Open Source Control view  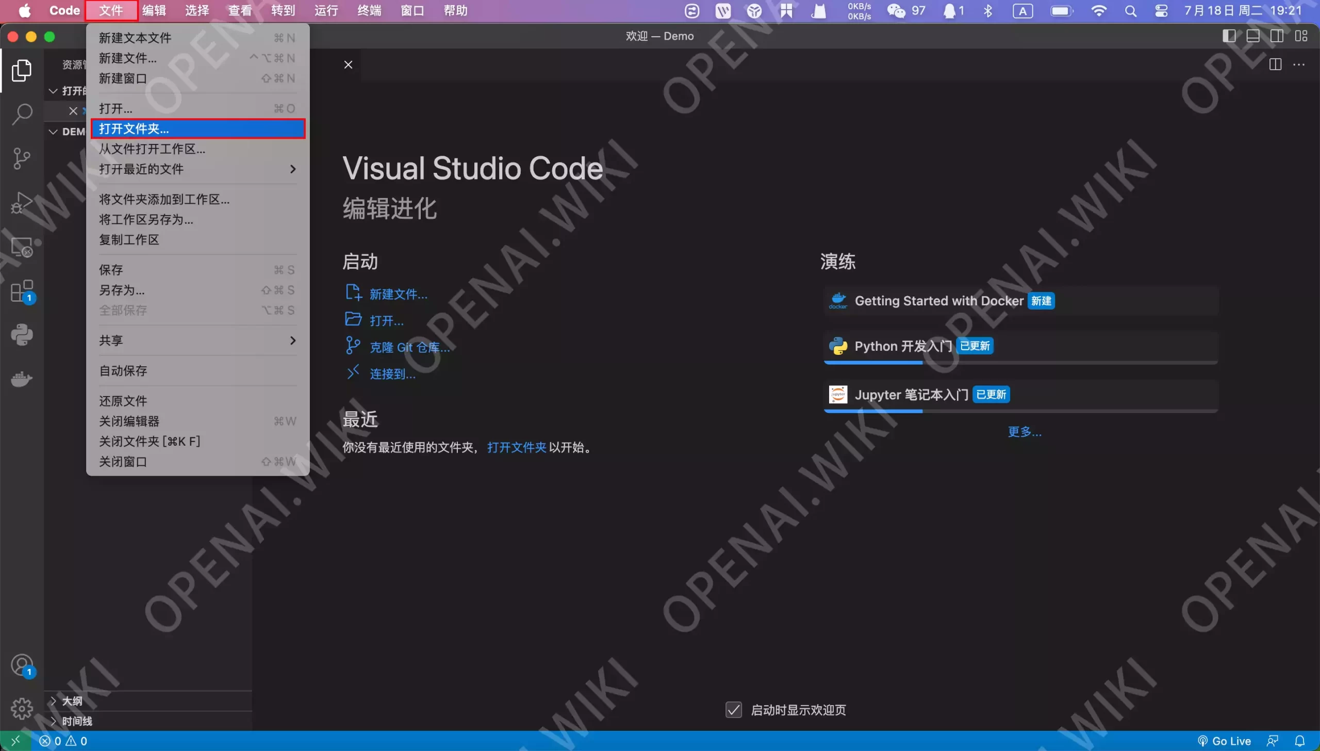click(22, 157)
